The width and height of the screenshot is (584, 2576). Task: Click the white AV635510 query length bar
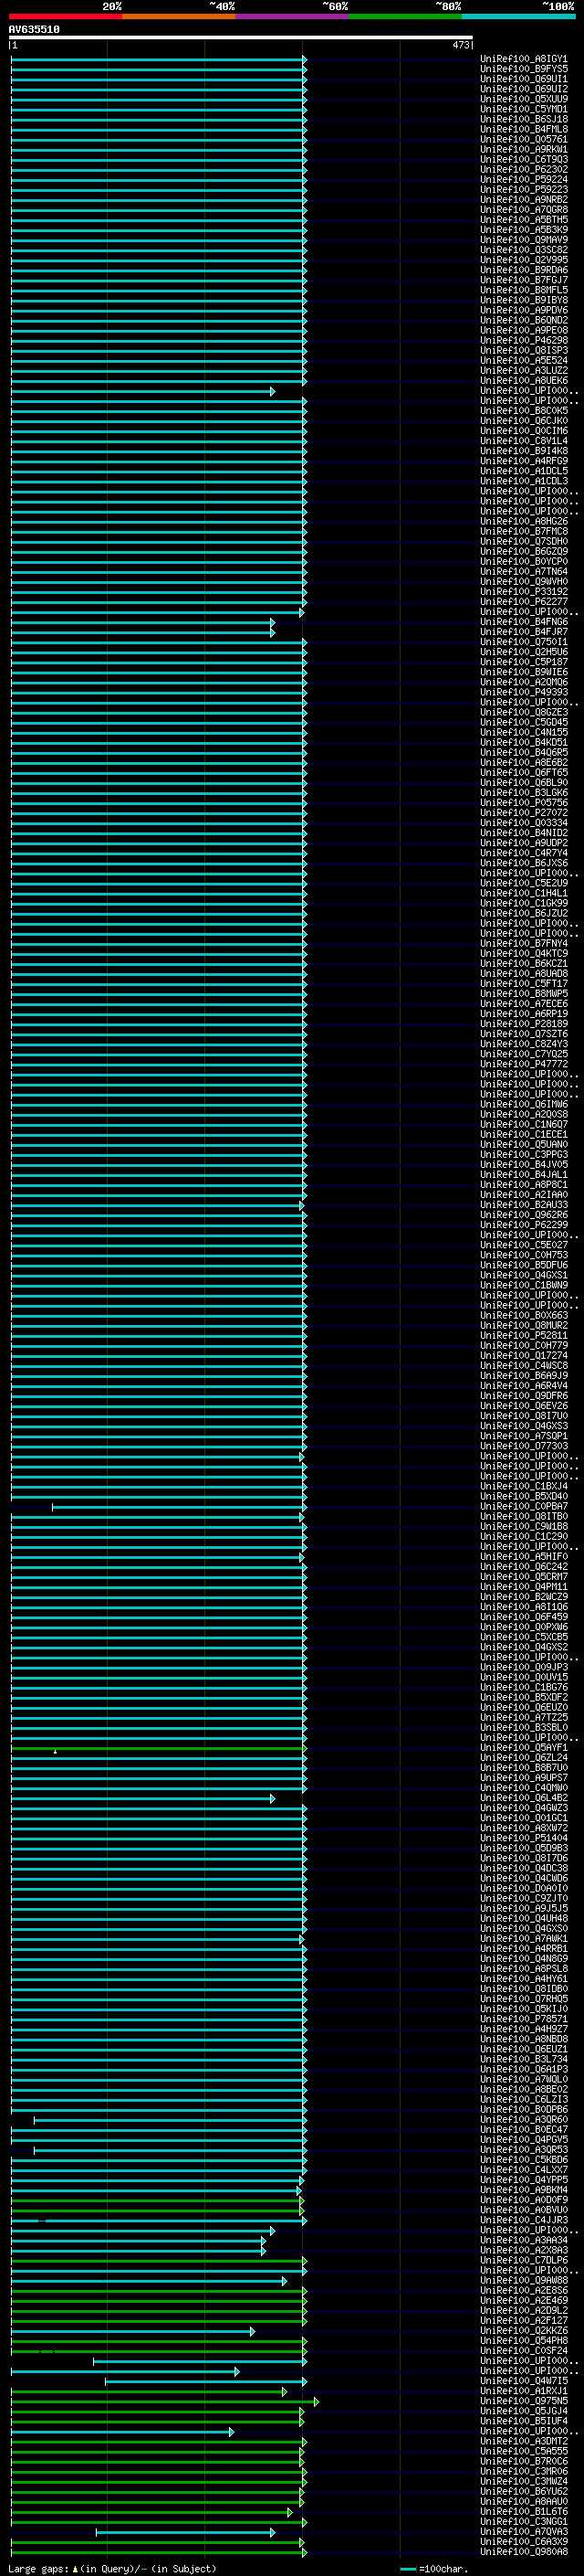241,38
